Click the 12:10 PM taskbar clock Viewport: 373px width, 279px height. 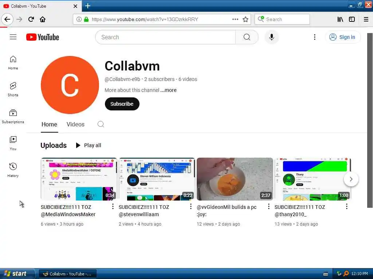(360, 274)
